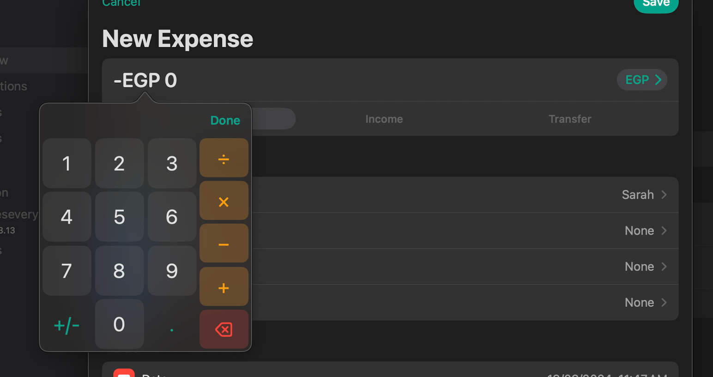Click the red backspace delete key
This screenshot has width=713, height=377.
pyautogui.click(x=224, y=329)
